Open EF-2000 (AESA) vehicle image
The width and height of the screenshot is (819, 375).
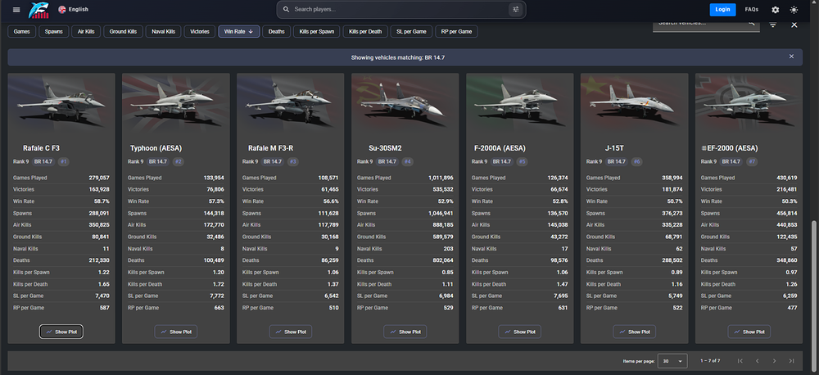point(749,102)
